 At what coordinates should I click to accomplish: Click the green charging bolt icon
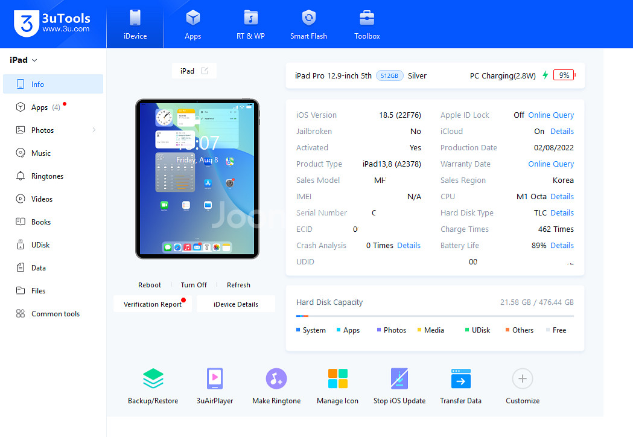pos(545,75)
